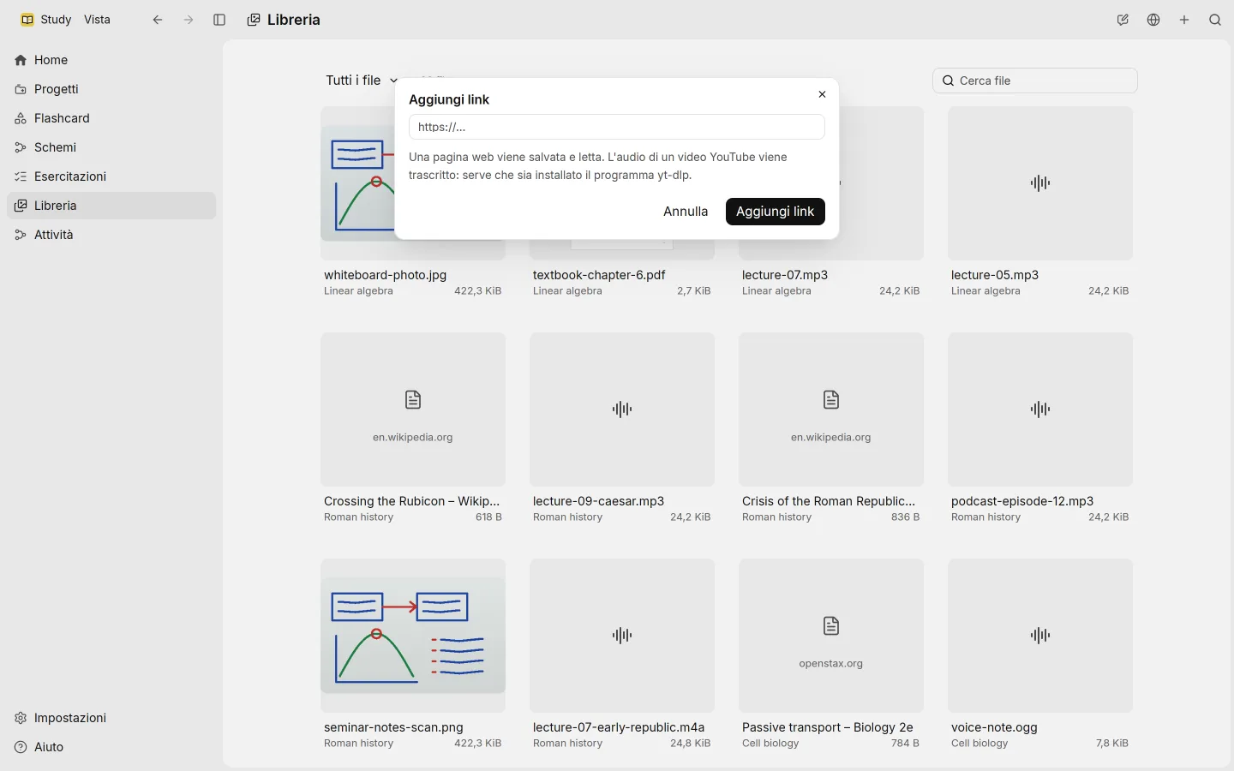Click the https:// link input field
Image resolution: width=1234 pixels, height=771 pixels.
tap(617, 127)
